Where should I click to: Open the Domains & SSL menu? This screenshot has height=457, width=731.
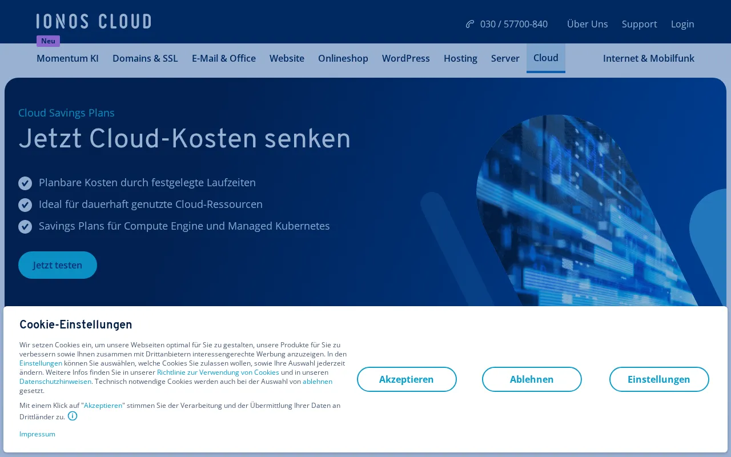pyautogui.click(x=145, y=58)
